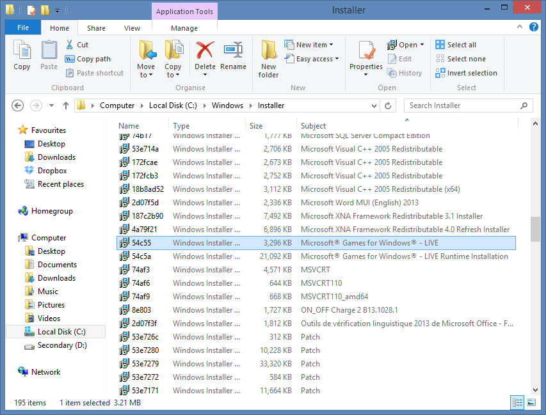The image size is (546, 415).
Task: Open the File menu tab
Action: (x=23, y=27)
